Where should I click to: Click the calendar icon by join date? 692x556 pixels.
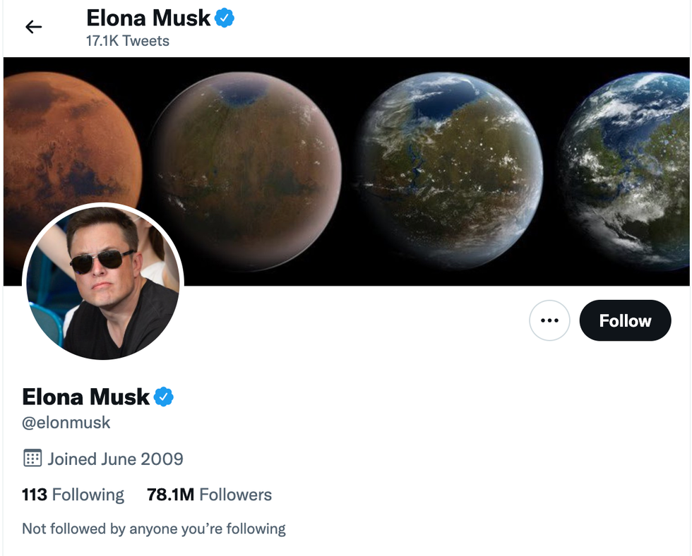[x=32, y=459]
